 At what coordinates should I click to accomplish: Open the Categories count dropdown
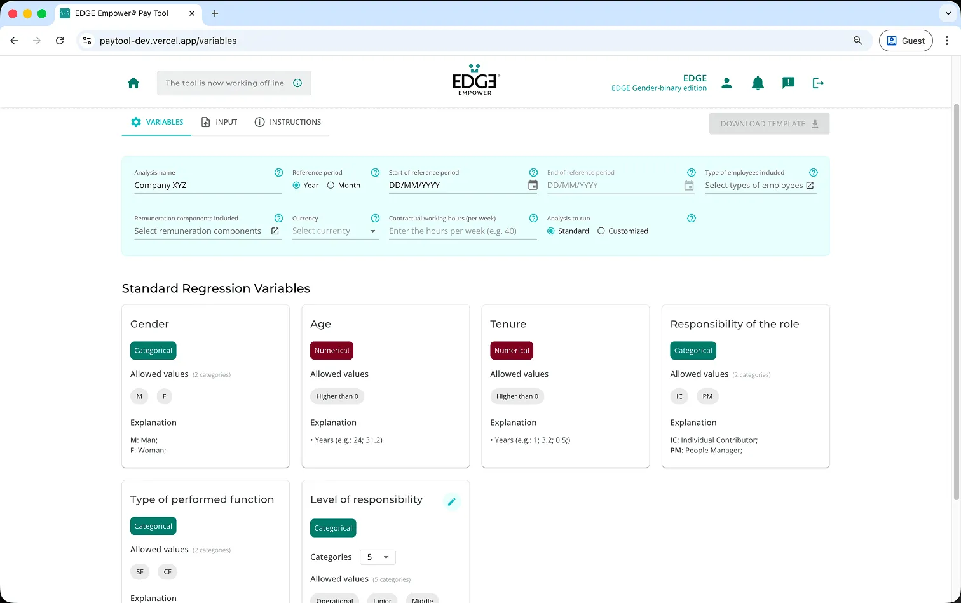tap(378, 557)
